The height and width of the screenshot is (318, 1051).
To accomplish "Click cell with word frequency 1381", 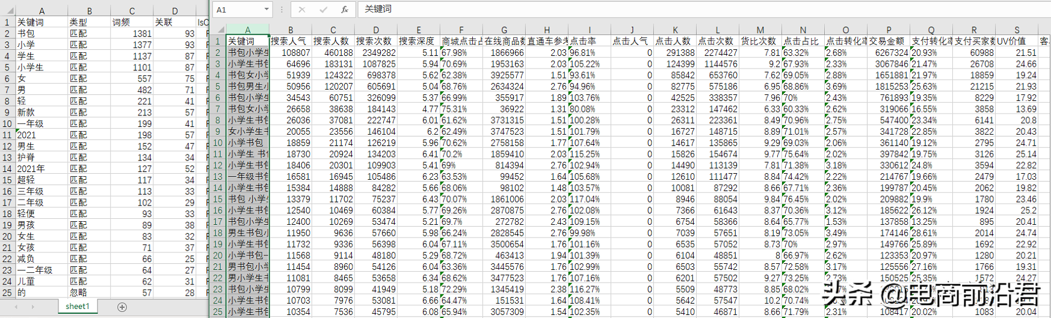I will point(132,34).
